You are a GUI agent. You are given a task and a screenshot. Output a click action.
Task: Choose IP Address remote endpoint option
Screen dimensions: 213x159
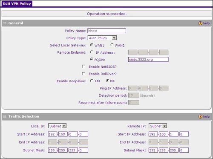[x=92, y=52]
